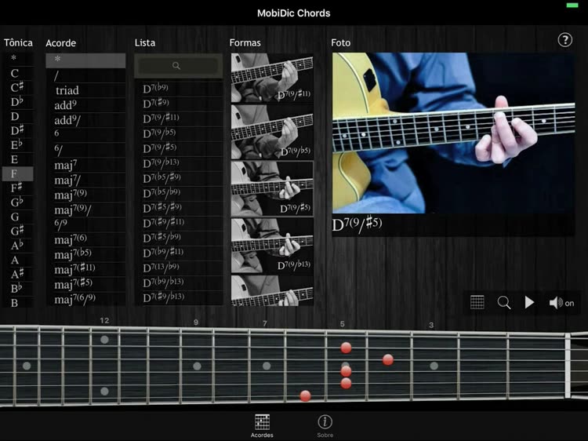This screenshot has width=588, height=441.
Task: Choose tonic G♭
Action: [17, 202]
